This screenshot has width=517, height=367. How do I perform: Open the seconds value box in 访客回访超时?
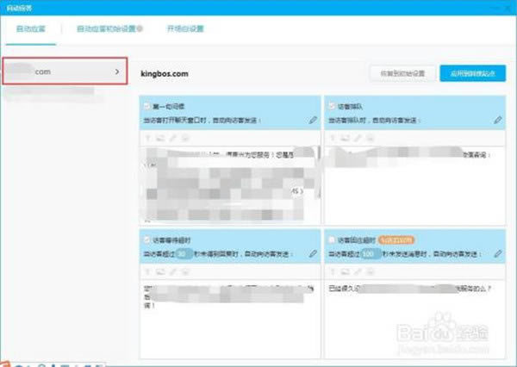click(369, 254)
